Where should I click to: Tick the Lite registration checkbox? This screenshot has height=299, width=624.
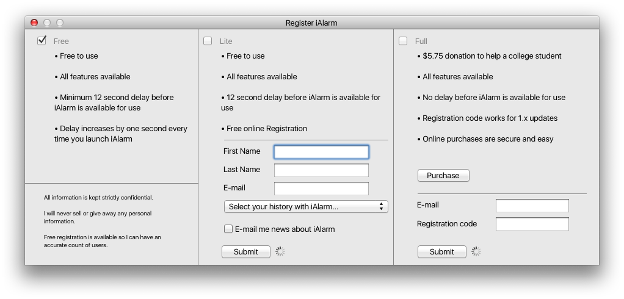[x=208, y=41]
